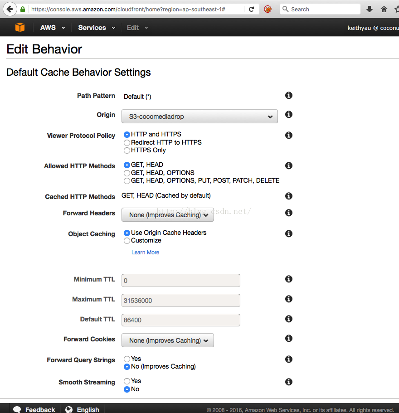Screen dimensions: 399x413
Task: Click info icon for Viewer Protocol Policy
Action: 288,135
